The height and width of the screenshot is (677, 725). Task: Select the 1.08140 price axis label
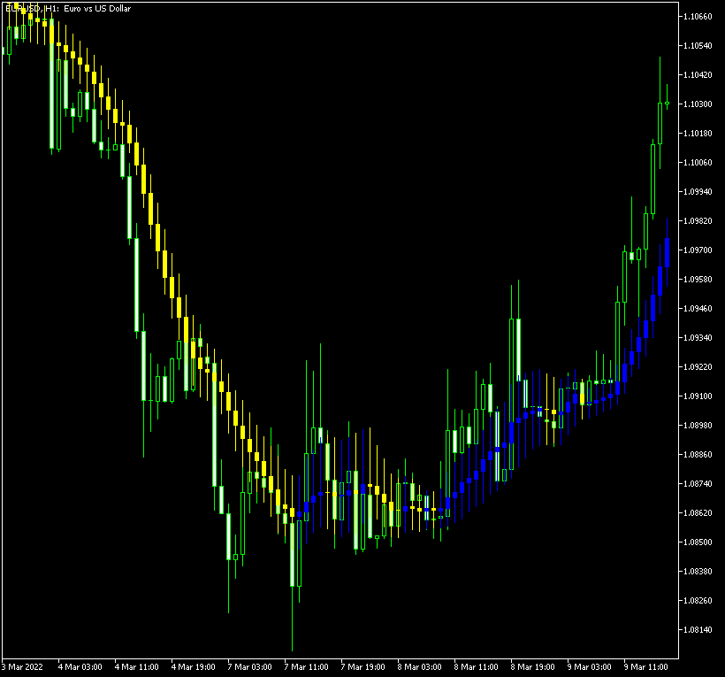click(x=699, y=630)
